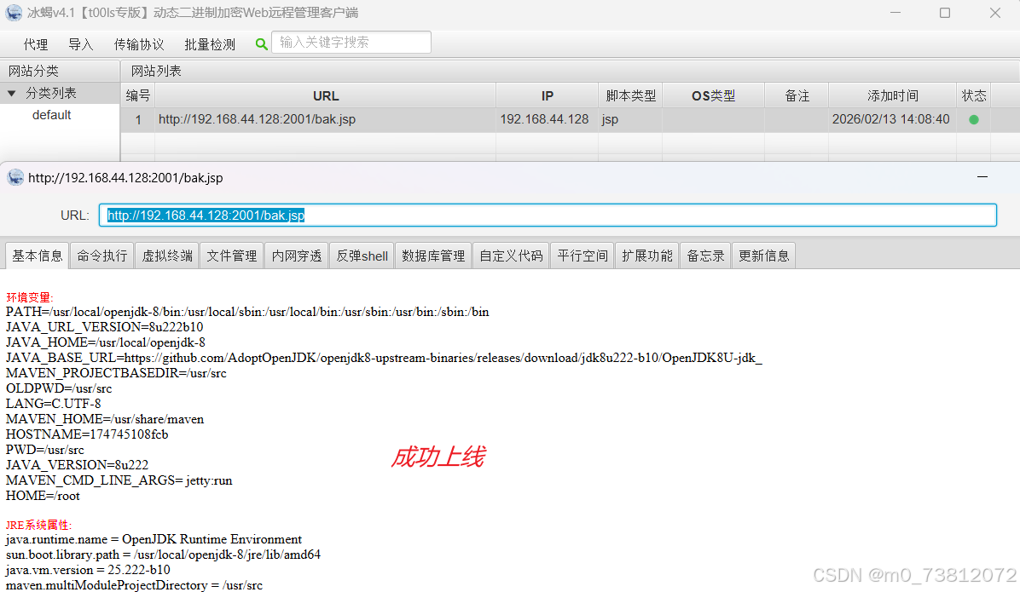Sort by the 备注 column header
The height and width of the screenshot is (592, 1020).
tap(797, 95)
